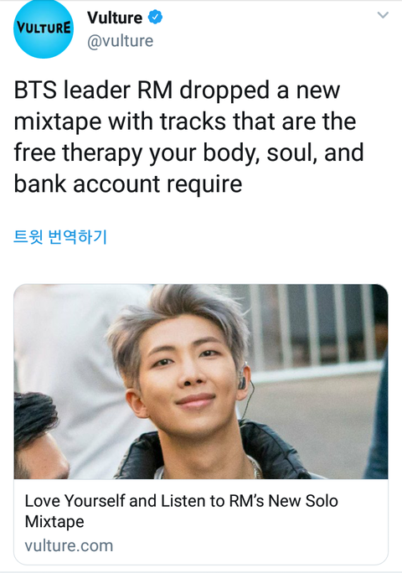Click the word 'Mixtape' in the card title
This screenshot has height=573, width=402.
pos(54,521)
